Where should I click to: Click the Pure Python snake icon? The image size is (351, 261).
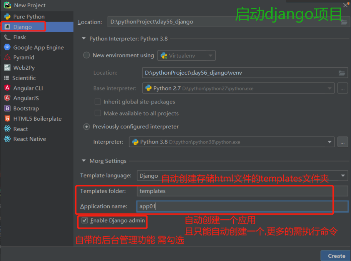click(7, 16)
